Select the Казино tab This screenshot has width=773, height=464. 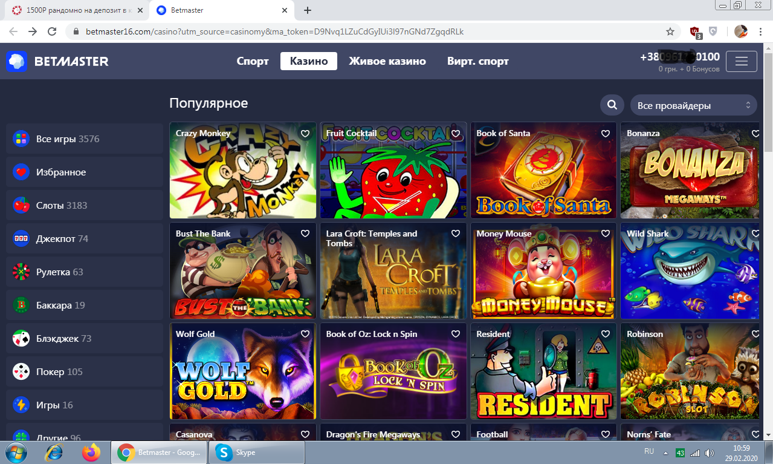[x=309, y=61]
